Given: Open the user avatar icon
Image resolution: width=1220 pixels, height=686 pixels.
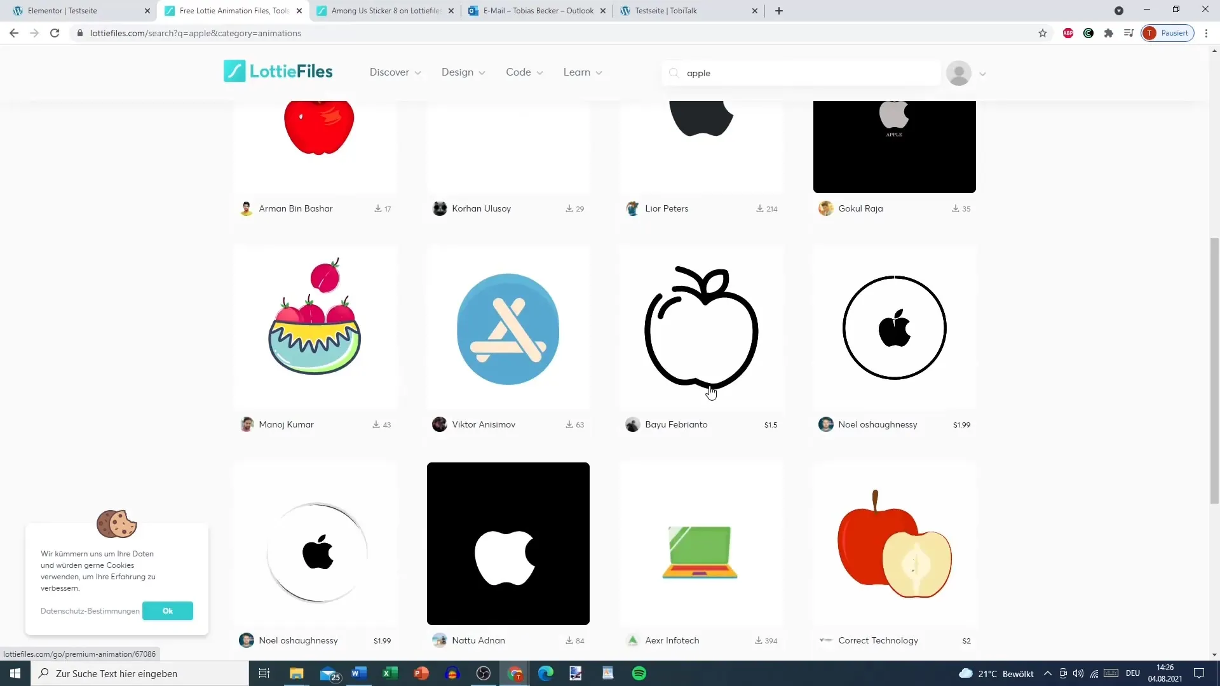Looking at the screenshot, I should 958,73.
